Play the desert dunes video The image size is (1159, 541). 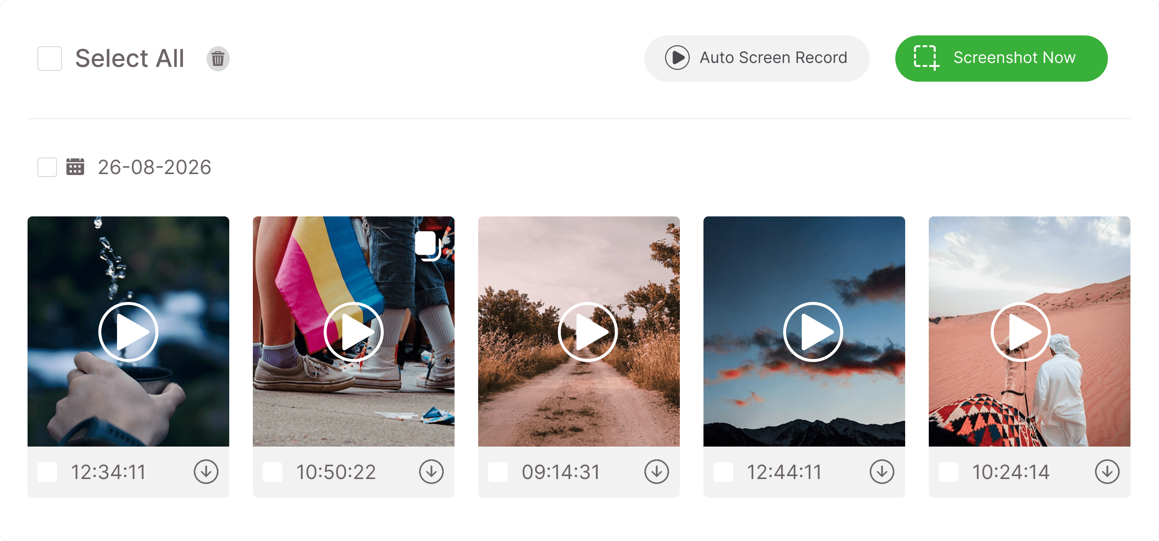tap(1021, 332)
